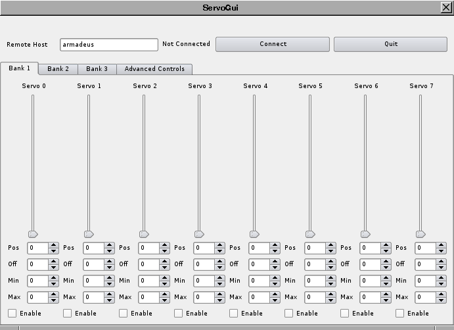Lower Servo 3 Min using down arrow
454x330 pixels.
point(219,283)
